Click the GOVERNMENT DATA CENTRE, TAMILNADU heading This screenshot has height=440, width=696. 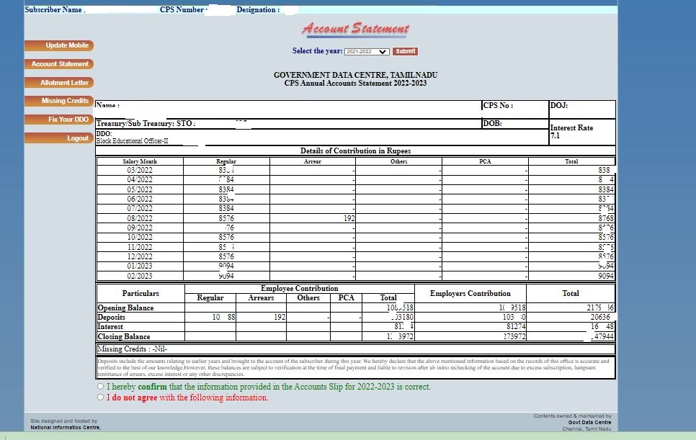coord(355,75)
